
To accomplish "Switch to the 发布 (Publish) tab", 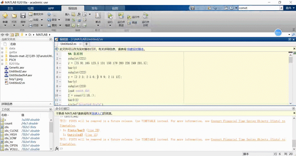I will [x=94, y=8].
